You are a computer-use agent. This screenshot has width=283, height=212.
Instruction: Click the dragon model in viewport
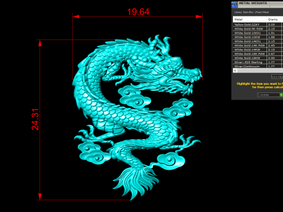tap(137, 118)
